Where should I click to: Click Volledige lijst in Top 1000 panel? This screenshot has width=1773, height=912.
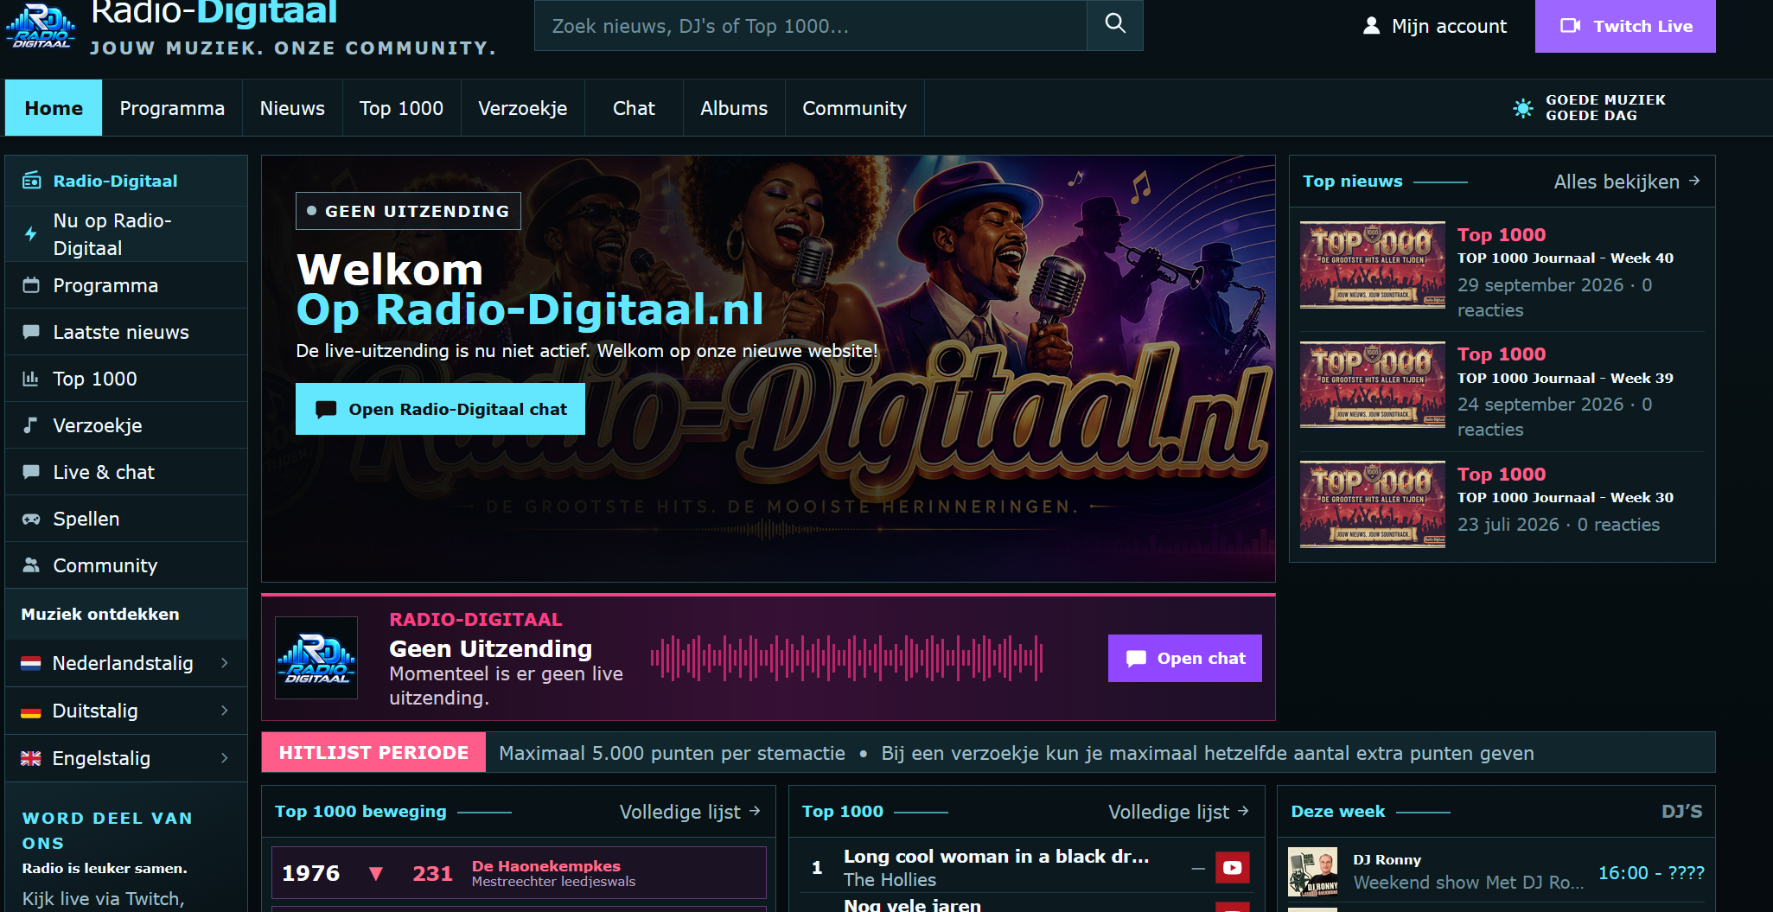pyautogui.click(x=1178, y=812)
